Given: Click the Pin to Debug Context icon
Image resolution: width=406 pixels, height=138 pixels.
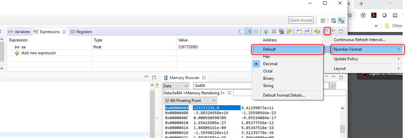Looking at the screenshot, I should 307,32.
